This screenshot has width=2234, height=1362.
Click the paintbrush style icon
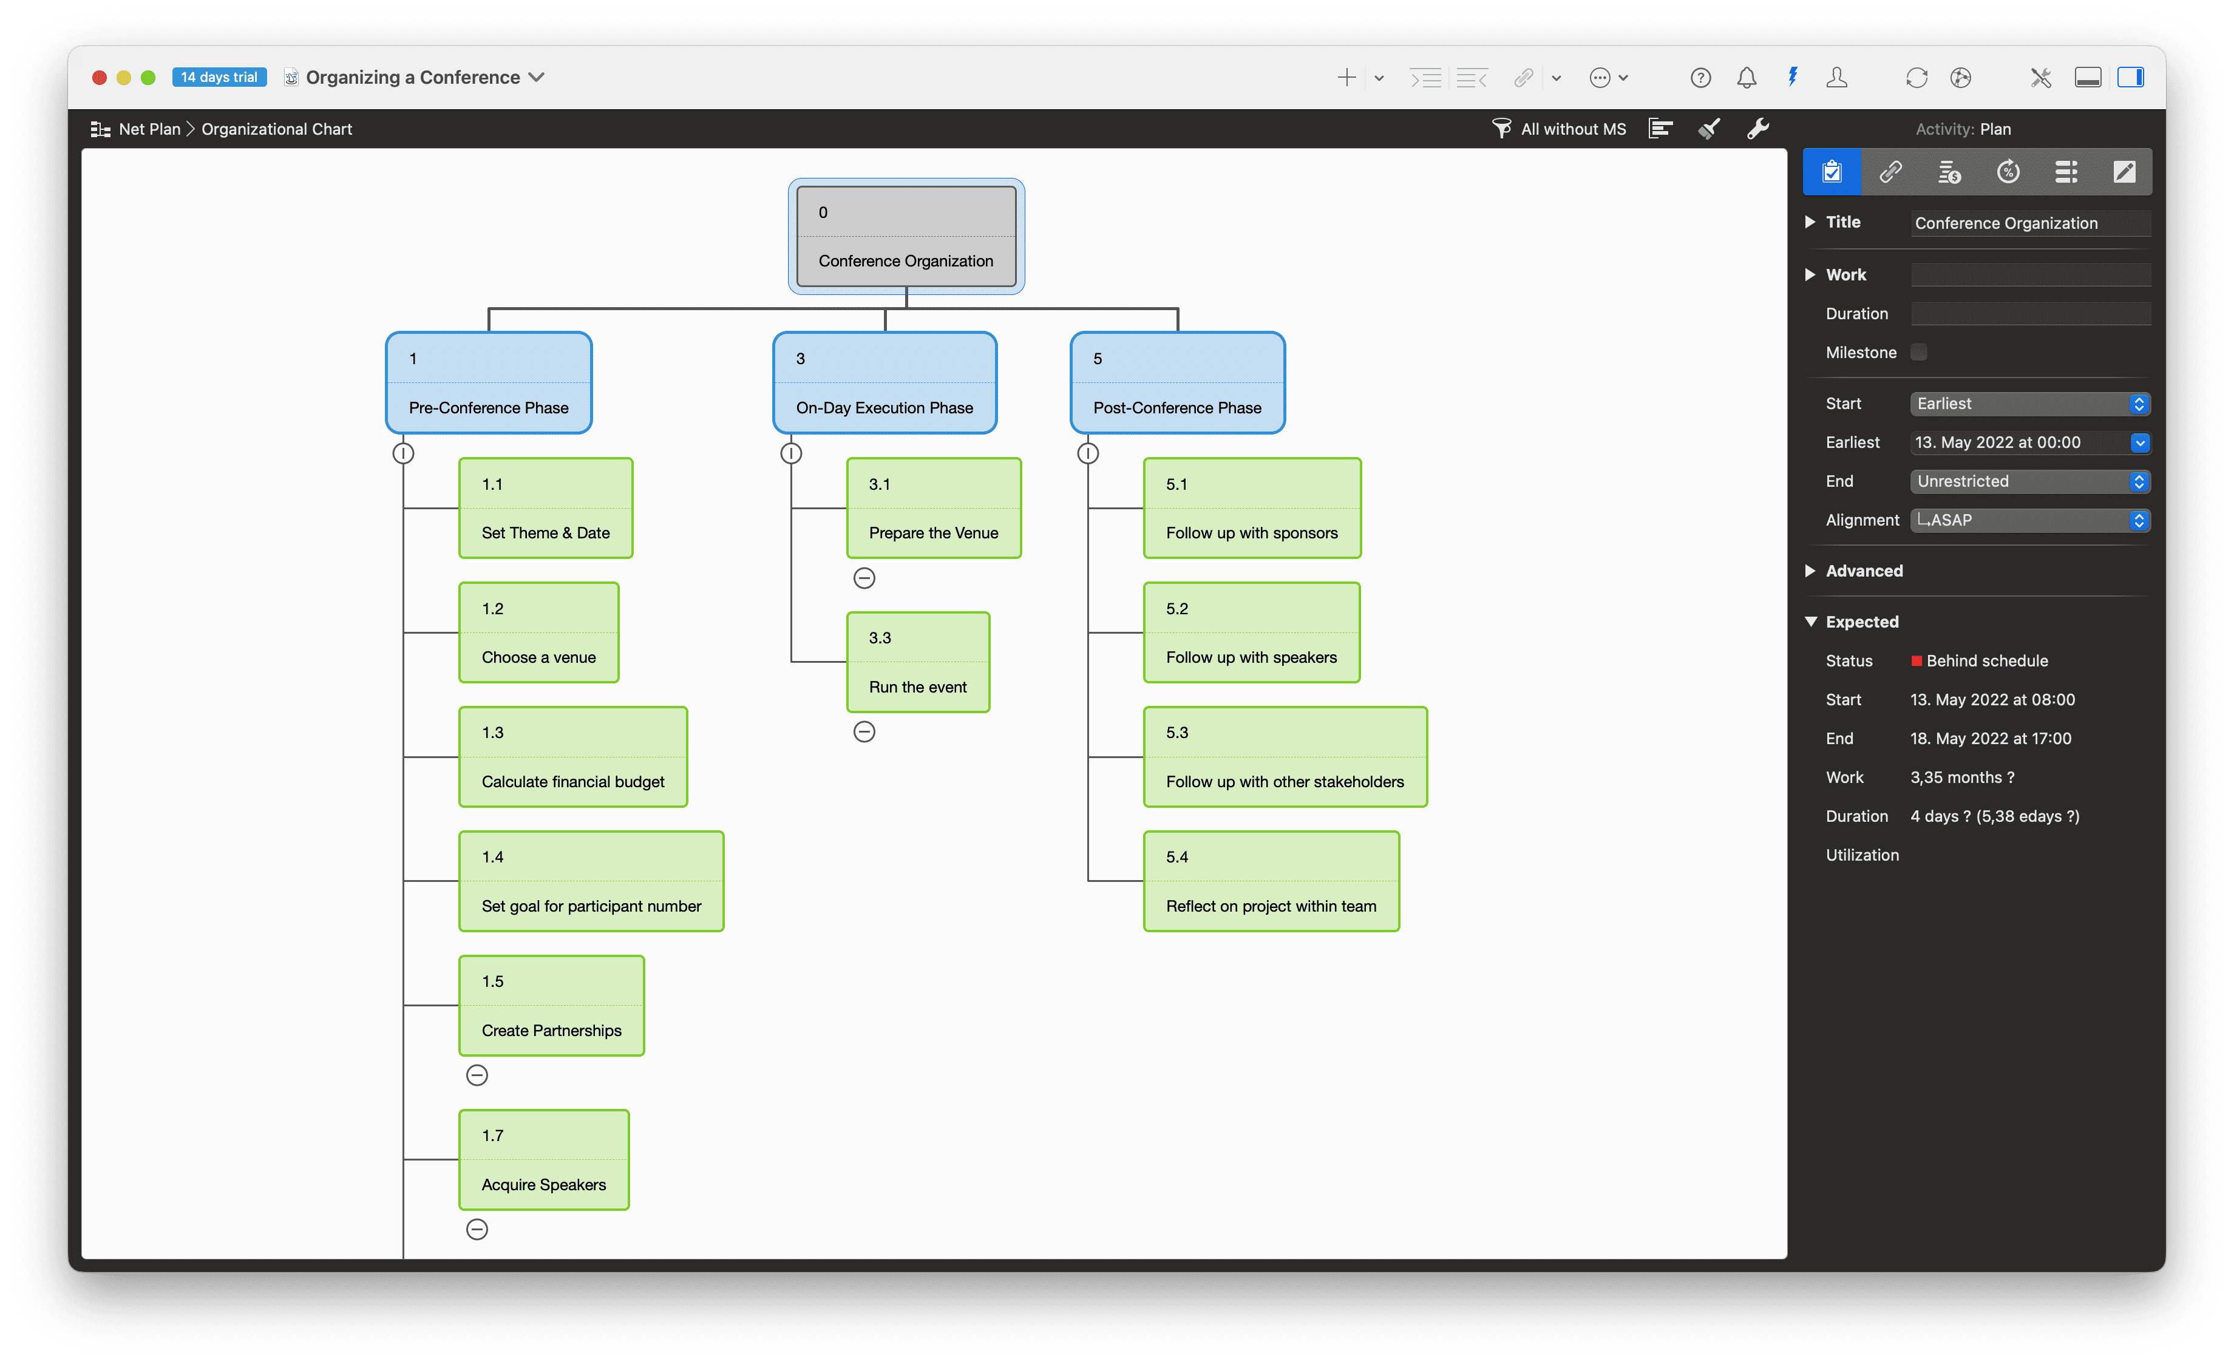click(x=1708, y=129)
